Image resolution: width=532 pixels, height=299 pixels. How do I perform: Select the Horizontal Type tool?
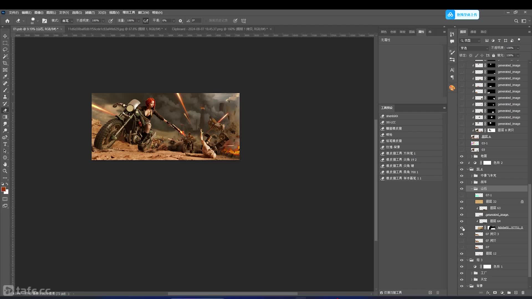(x=5, y=144)
